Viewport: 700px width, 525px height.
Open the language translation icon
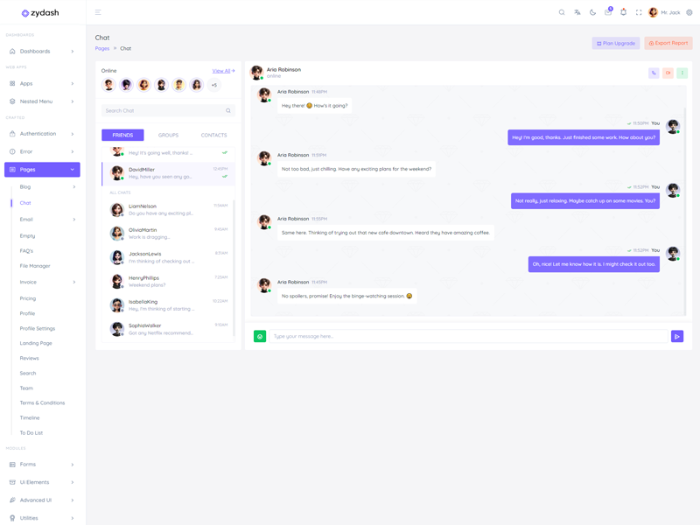tap(577, 12)
